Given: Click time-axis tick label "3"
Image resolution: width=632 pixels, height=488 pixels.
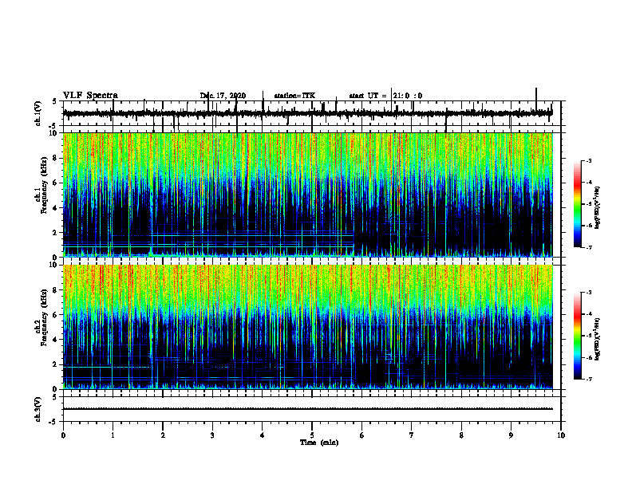Looking at the screenshot, I should click(212, 435).
